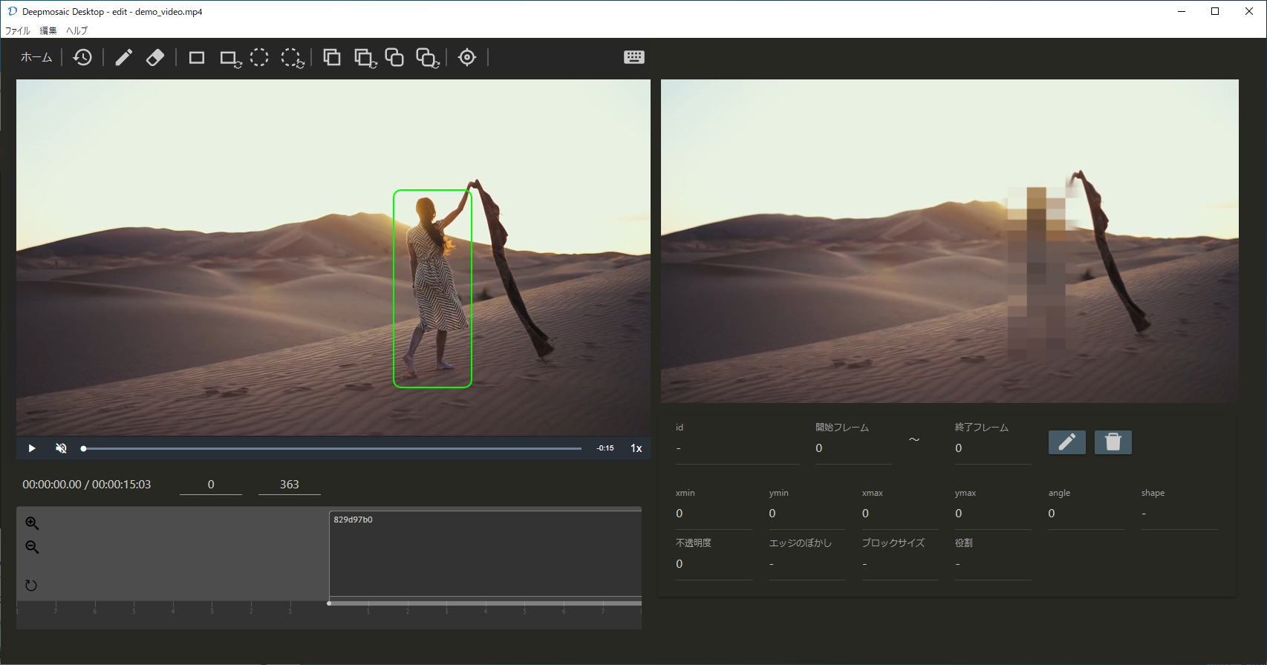The height and width of the screenshot is (665, 1267).
Task: Zoom in on the timeline
Action: pyautogui.click(x=32, y=523)
